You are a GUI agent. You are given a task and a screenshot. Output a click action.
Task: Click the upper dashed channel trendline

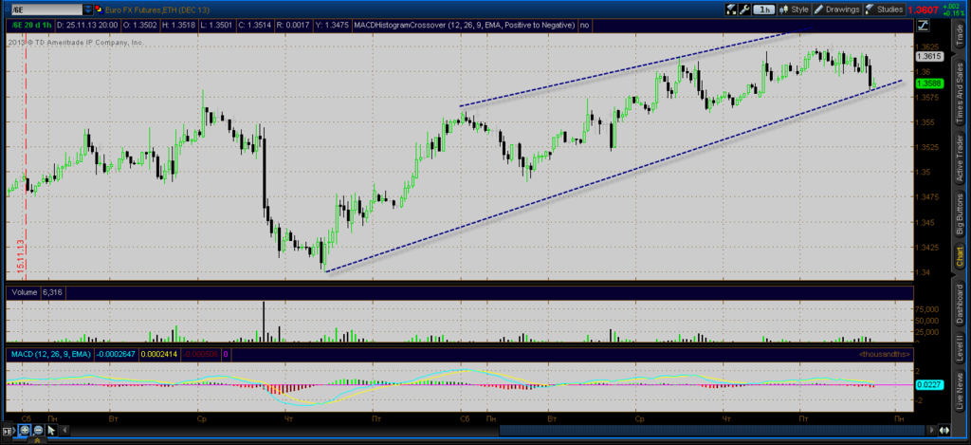click(x=634, y=67)
